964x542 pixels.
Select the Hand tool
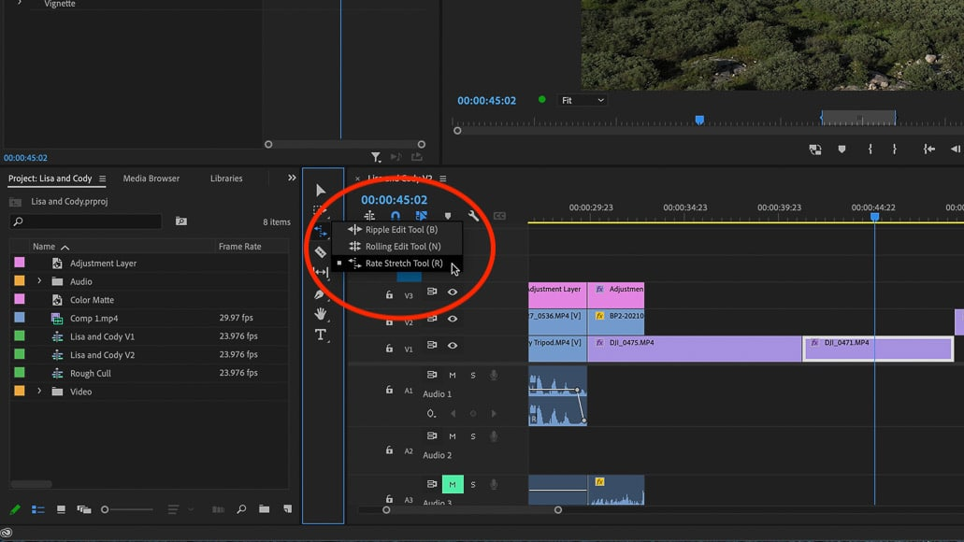tap(321, 314)
